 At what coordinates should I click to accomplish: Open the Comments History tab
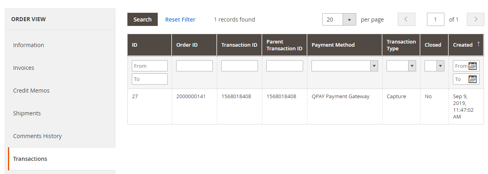pyautogui.click(x=37, y=136)
